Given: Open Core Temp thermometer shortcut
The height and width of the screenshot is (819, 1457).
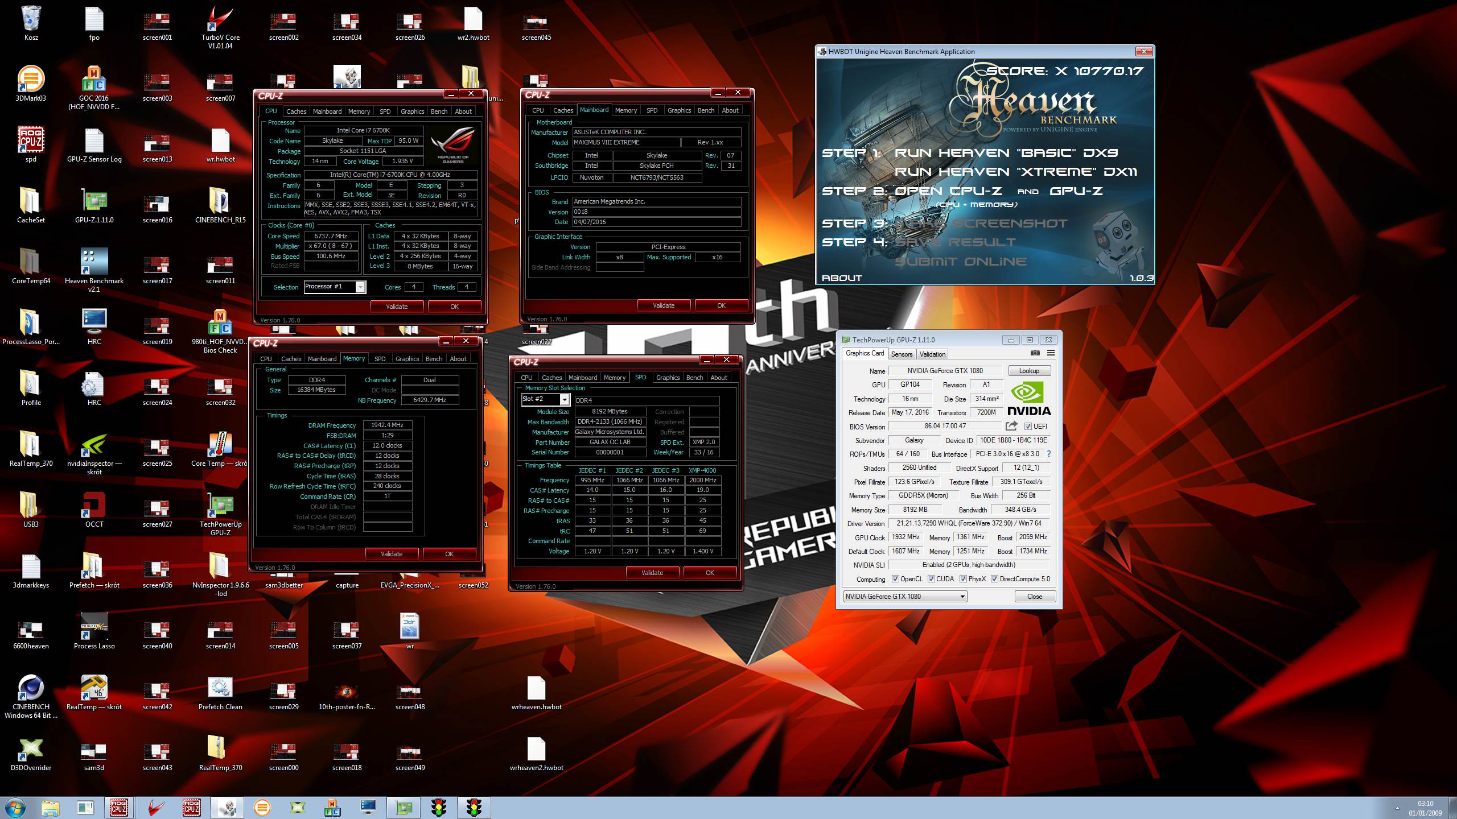Looking at the screenshot, I should (220, 449).
